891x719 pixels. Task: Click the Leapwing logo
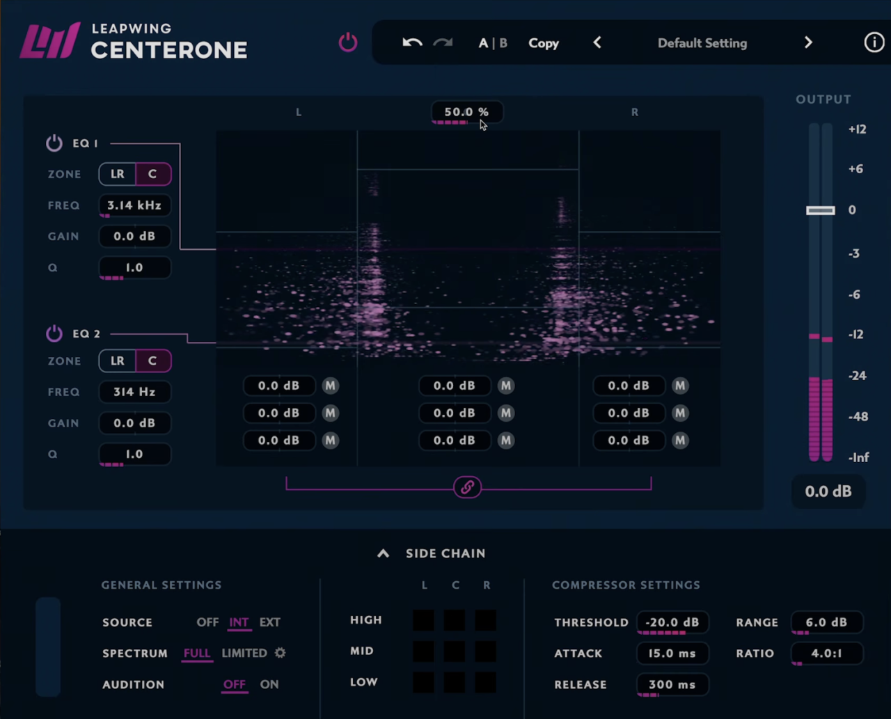49,41
